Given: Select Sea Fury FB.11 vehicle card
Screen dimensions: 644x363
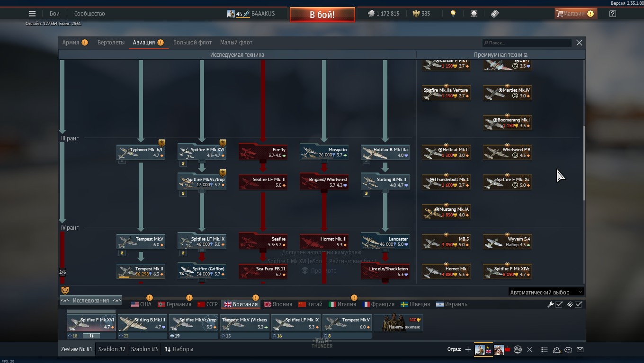Looking at the screenshot, I should pyautogui.click(x=263, y=271).
